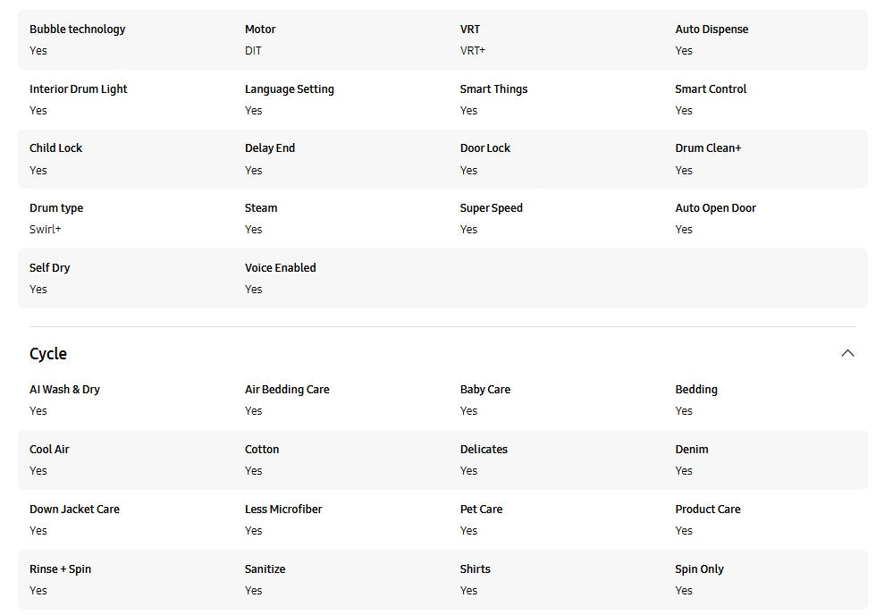Click the Spin Only cycle label
The width and height of the screenshot is (884, 615).
[699, 569]
